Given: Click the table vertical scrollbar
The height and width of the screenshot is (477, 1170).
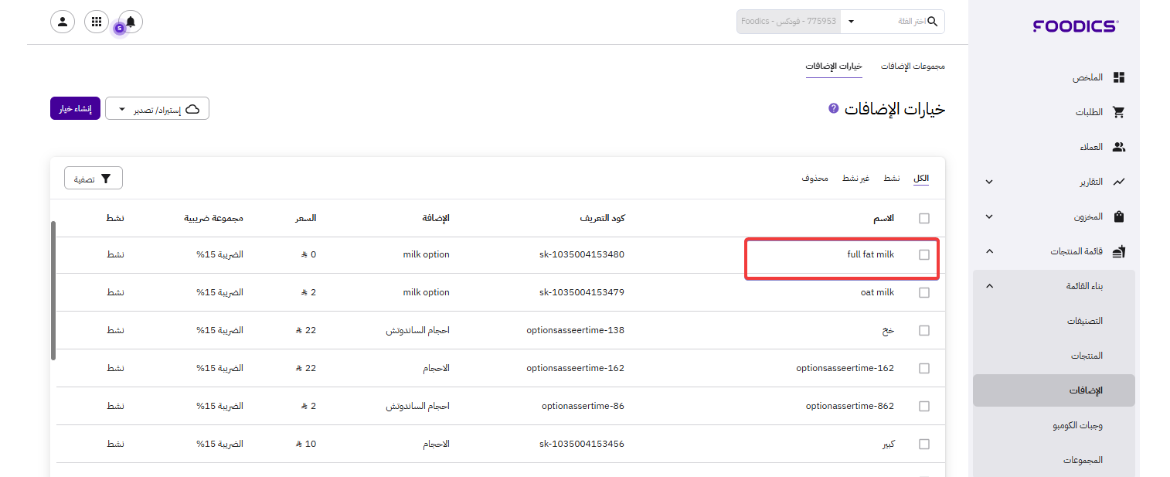Looking at the screenshot, I should [53, 290].
